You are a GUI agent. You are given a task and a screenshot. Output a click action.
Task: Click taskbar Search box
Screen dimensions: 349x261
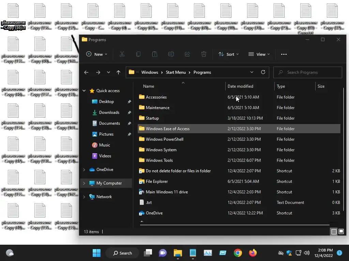(122, 253)
